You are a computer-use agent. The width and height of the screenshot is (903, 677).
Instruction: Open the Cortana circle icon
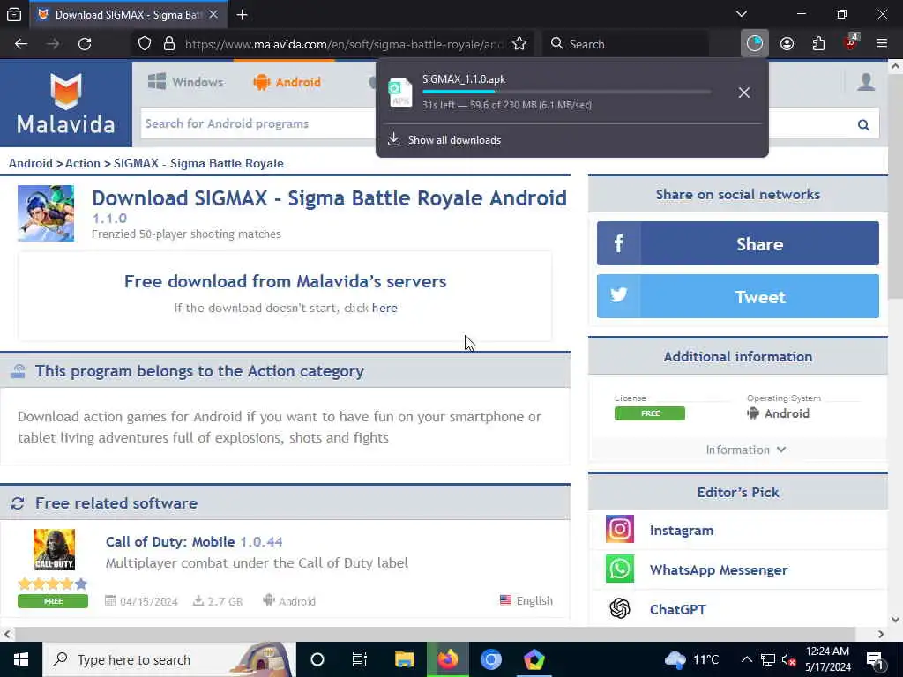tap(317, 659)
